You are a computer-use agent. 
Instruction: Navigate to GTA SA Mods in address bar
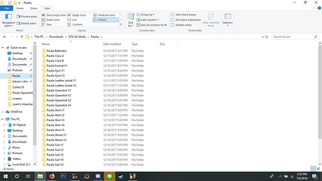click(x=77, y=37)
